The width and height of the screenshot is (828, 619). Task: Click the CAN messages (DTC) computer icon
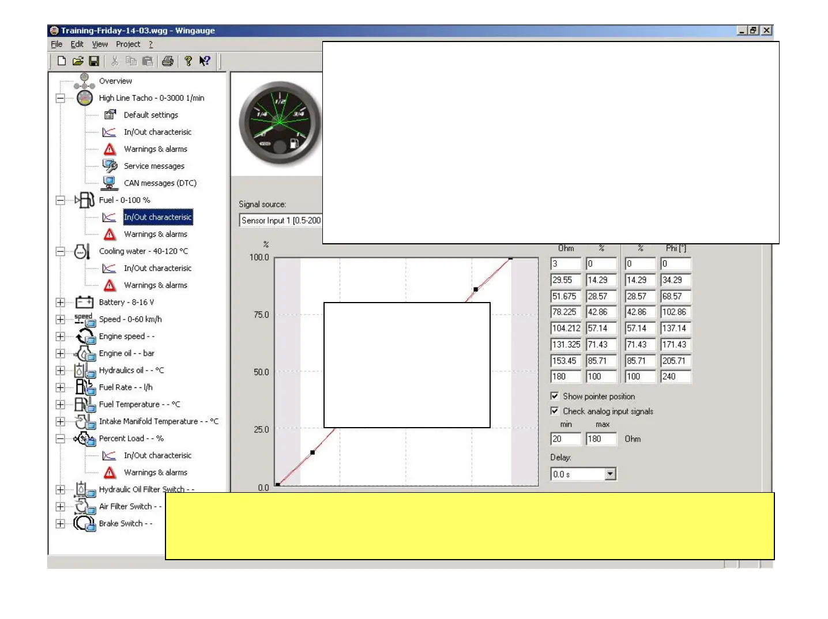tap(109, 183)
